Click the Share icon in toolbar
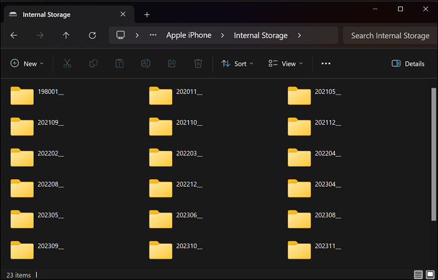 point(172,63)
